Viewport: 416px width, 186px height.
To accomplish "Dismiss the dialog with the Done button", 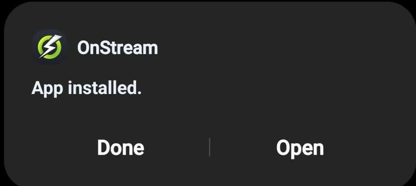I will 121,147.
